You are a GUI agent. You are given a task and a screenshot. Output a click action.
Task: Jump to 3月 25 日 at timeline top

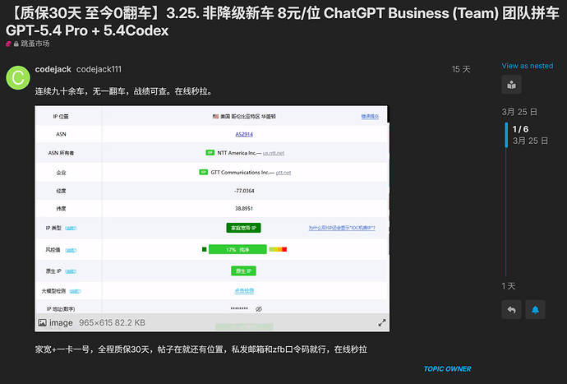click(x=519, y=112)
